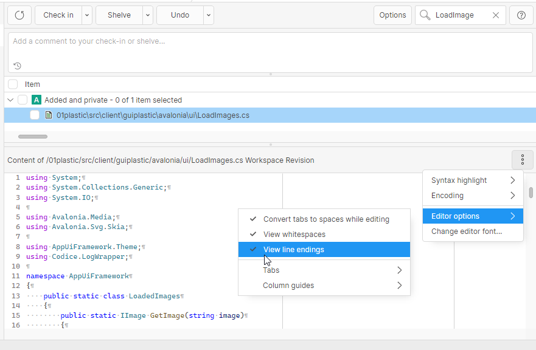Toggle the Item header checkbox

(x=12, y=84)
